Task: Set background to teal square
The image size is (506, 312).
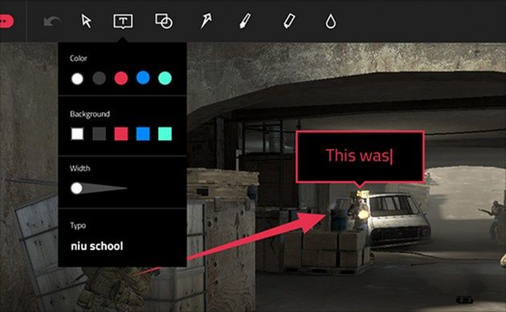Action: point(165,134)
